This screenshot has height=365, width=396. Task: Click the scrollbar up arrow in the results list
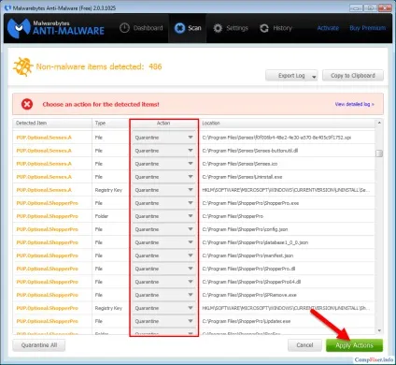tap(379, 123)
